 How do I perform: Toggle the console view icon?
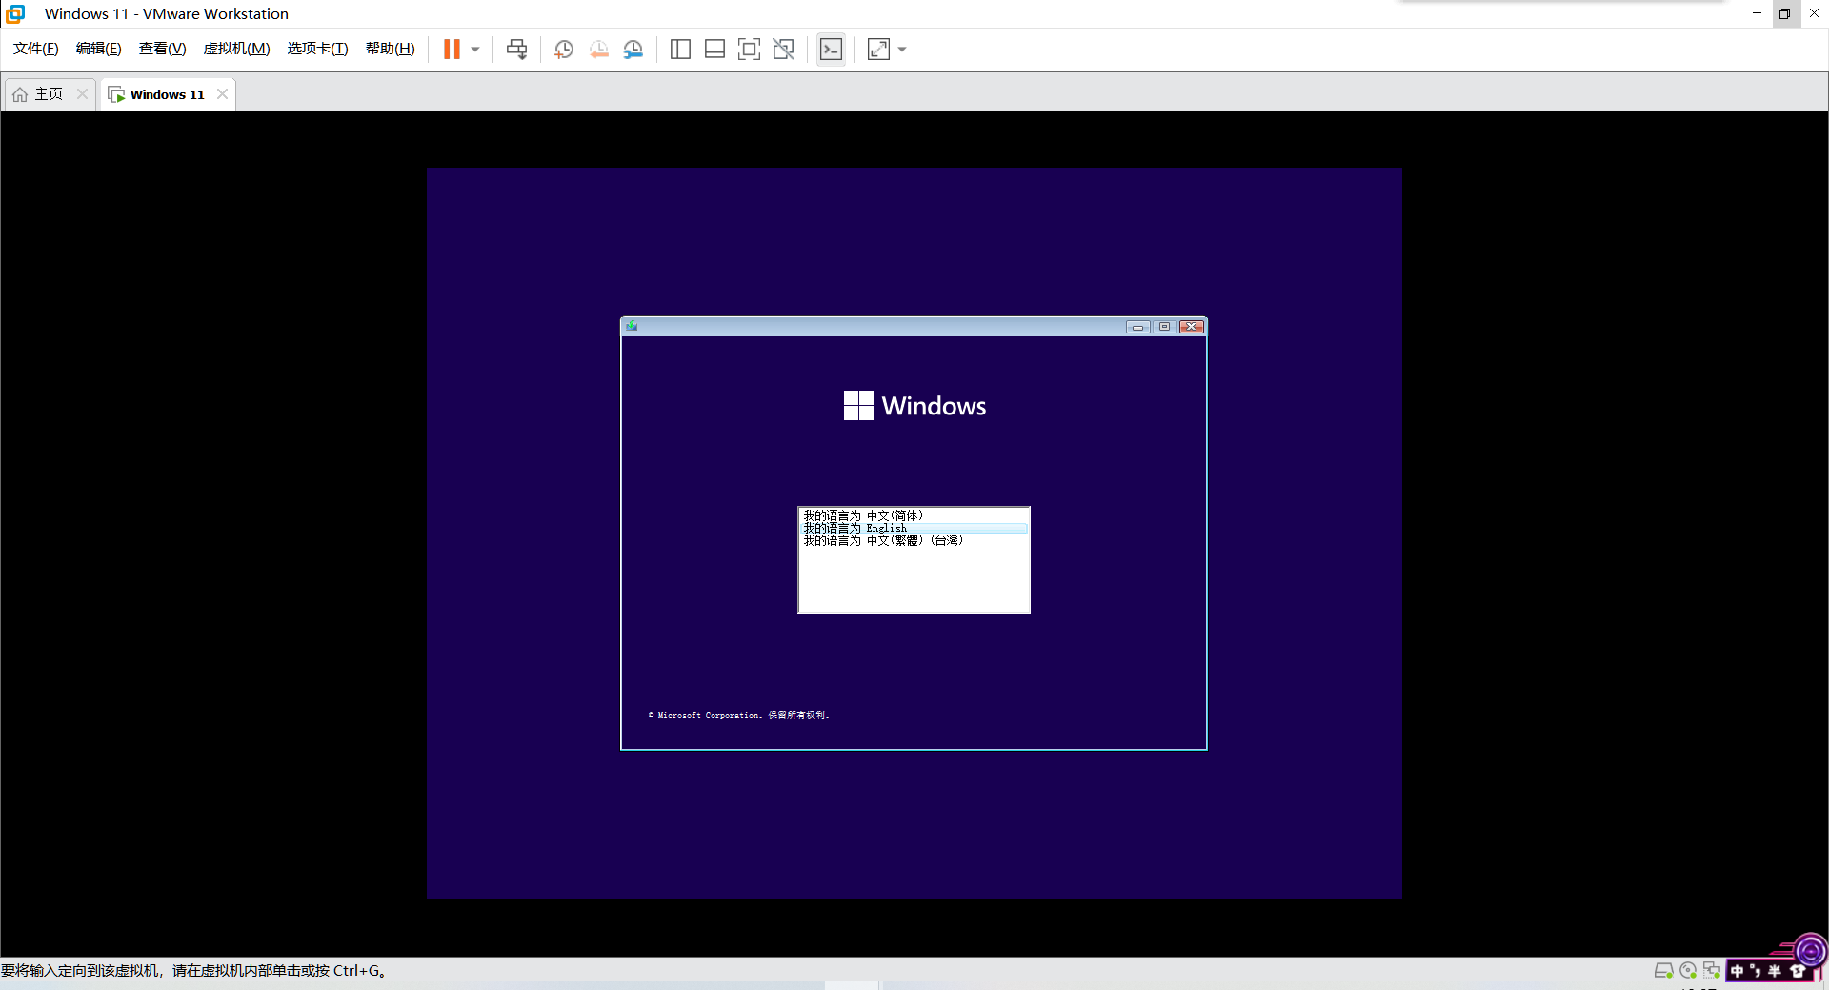[x=831, y=50]
